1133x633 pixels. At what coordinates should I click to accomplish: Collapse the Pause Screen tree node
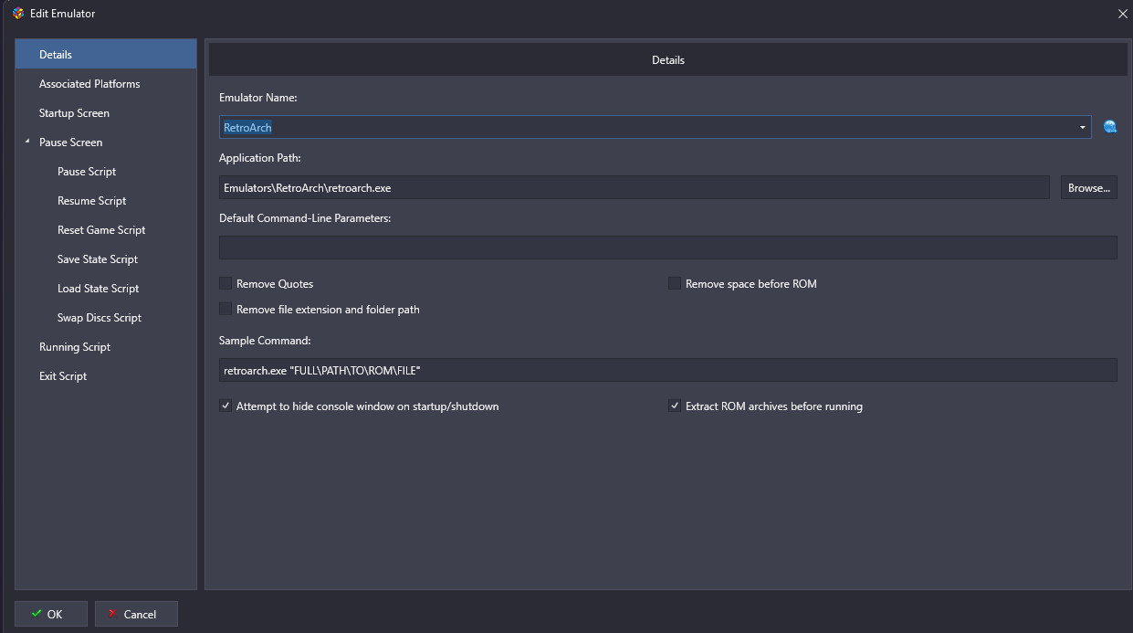[x=27, y=142]
